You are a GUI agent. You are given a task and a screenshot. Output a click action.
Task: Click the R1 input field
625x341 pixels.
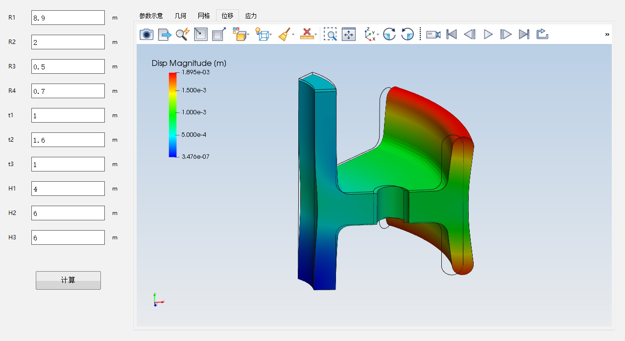(x=68, y=18)
